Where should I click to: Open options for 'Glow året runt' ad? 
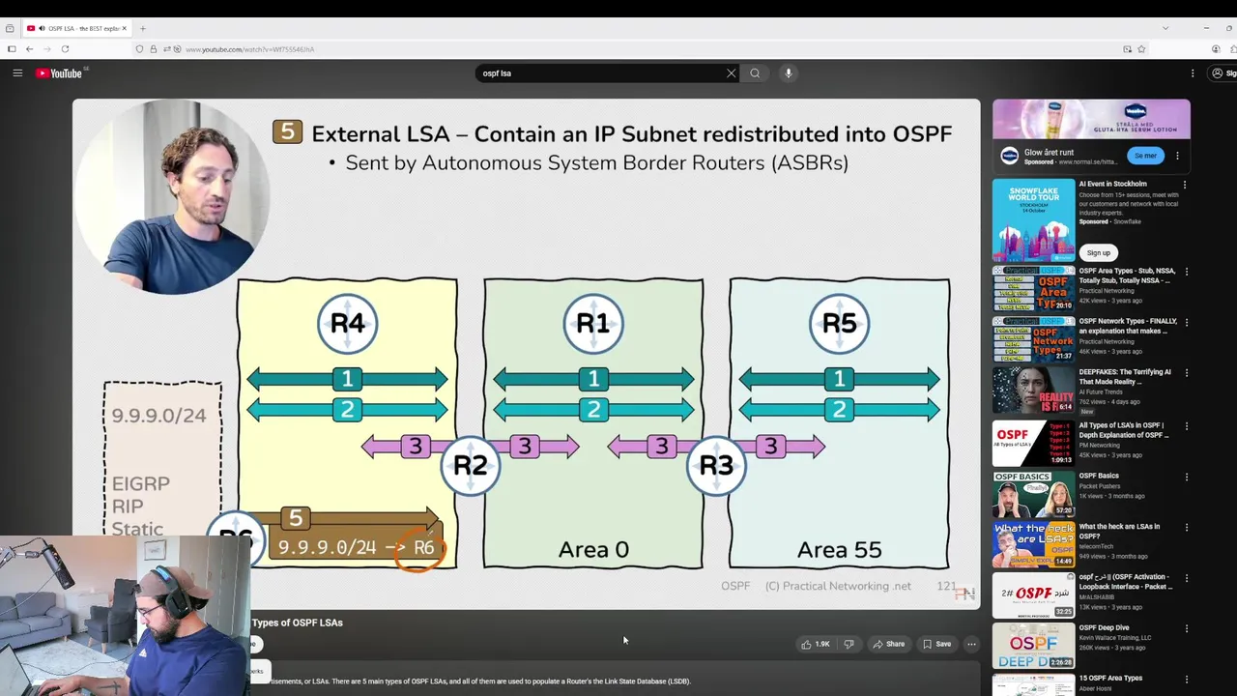[1177, 156]
